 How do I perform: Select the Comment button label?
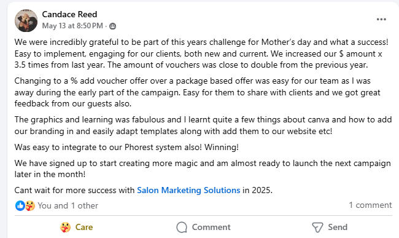[211, 227]
